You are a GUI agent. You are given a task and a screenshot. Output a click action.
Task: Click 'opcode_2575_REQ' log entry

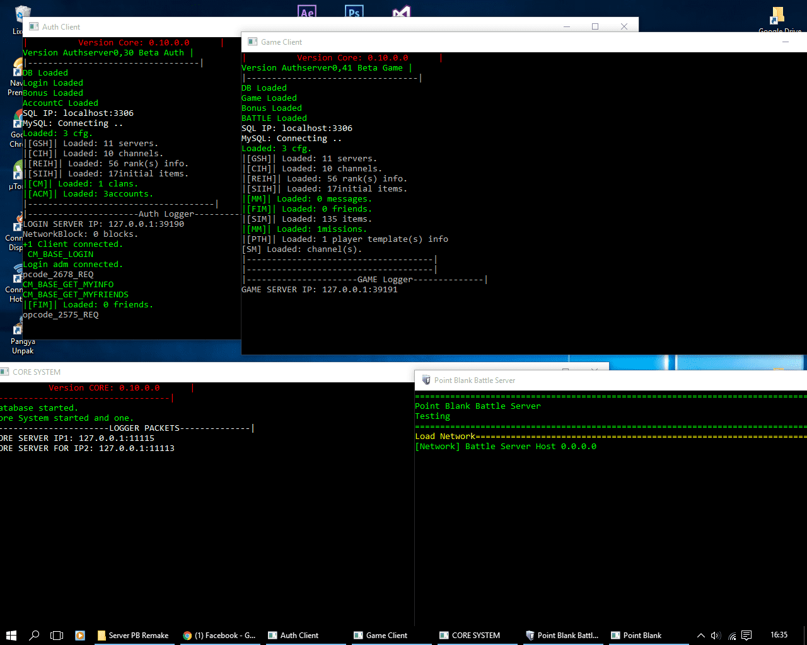pos(61,314)
